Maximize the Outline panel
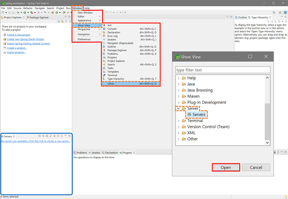The image size is (288, 199). [x=285, y=17]
